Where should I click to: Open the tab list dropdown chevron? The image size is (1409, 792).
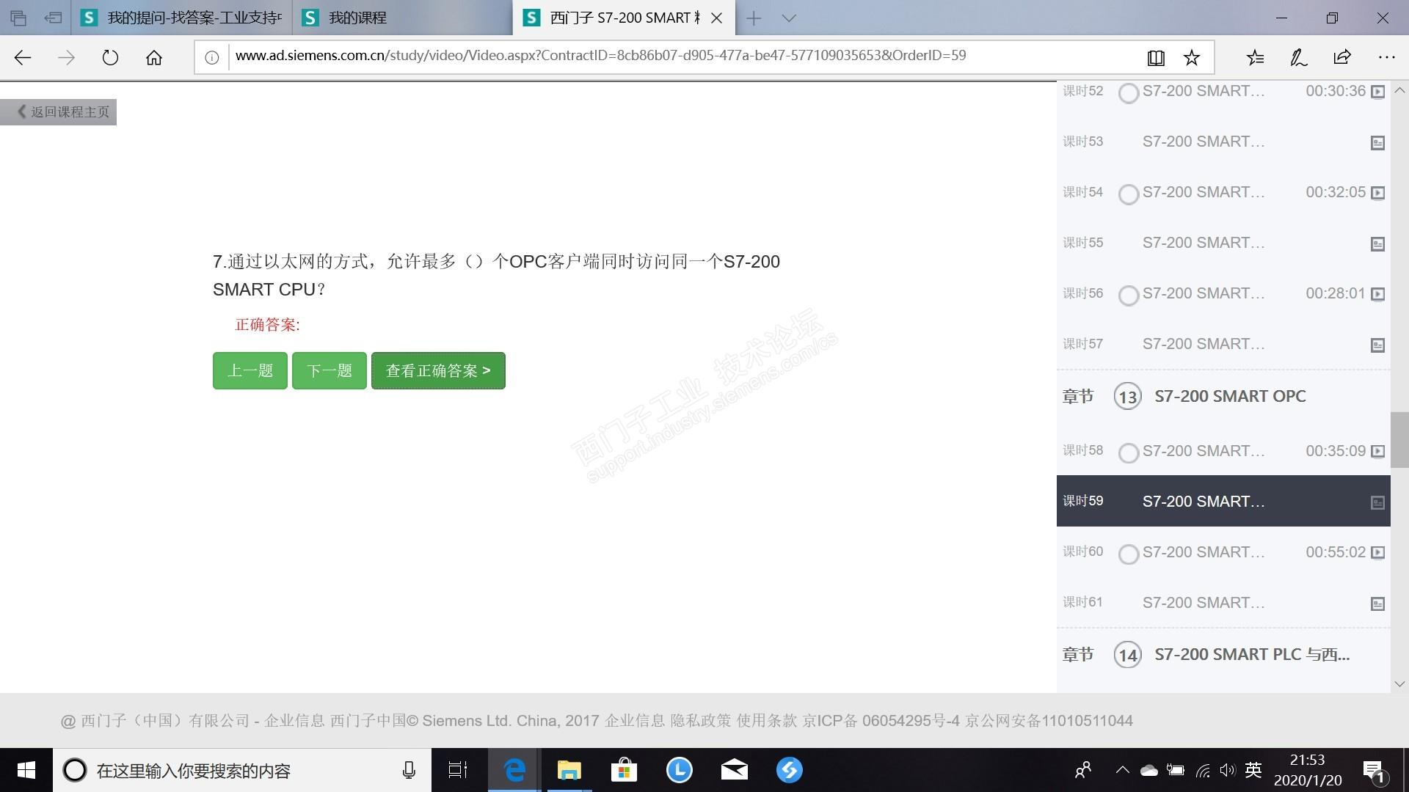coord(789,18)
